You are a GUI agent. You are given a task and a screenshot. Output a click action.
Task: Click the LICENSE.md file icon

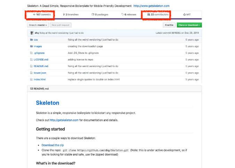pyautogui.click(x=31, y=60)
